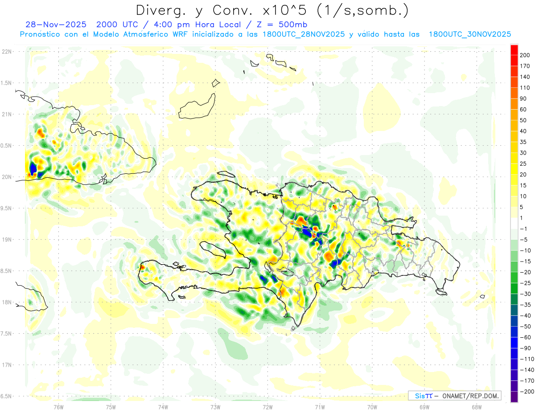Click the "20N" latitude label

[x=7, y=177]
